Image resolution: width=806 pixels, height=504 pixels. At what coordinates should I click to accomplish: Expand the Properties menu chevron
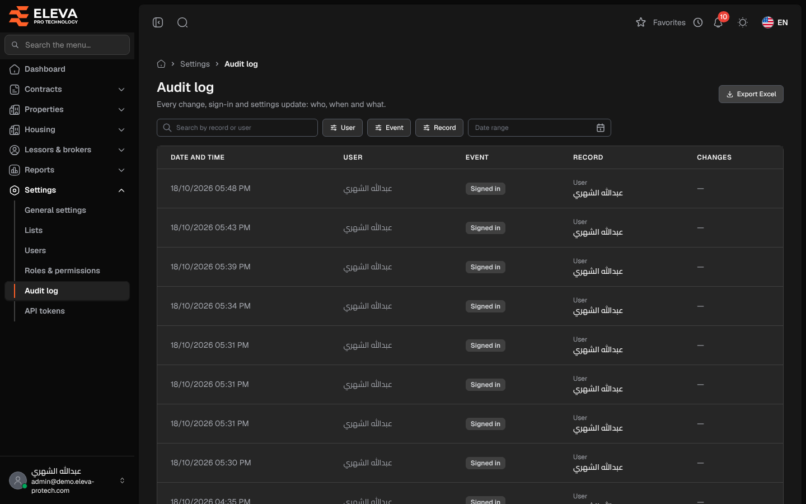pos(121,109)
